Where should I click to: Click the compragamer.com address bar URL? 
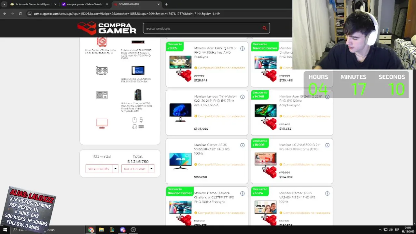click(x=127, y=14)
